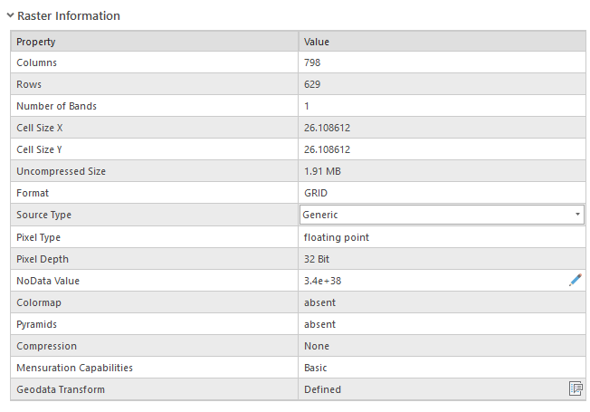Open the Source Type dropdown arrow
This screenshot has height=412, width=590.
click(577, 216)
